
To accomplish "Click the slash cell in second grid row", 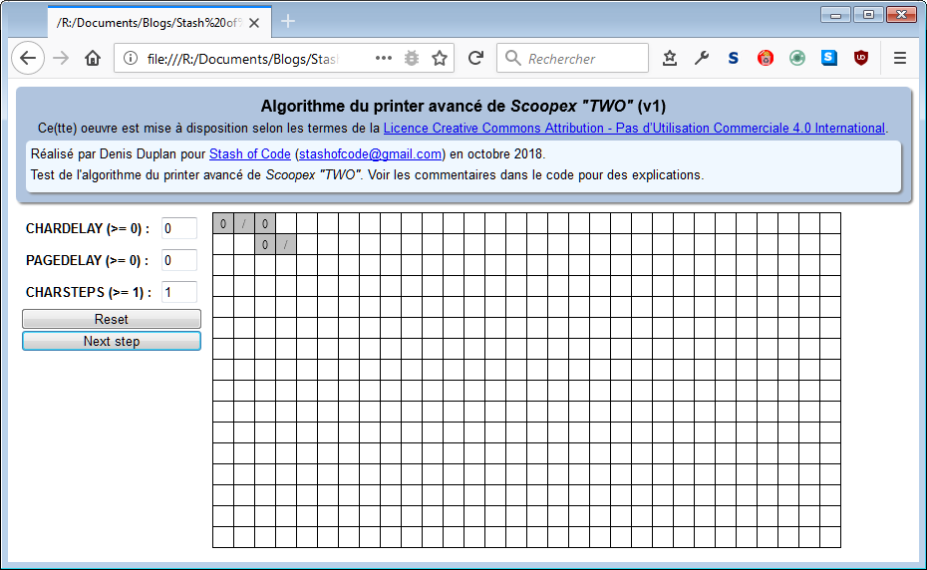I will click(286, 244).
